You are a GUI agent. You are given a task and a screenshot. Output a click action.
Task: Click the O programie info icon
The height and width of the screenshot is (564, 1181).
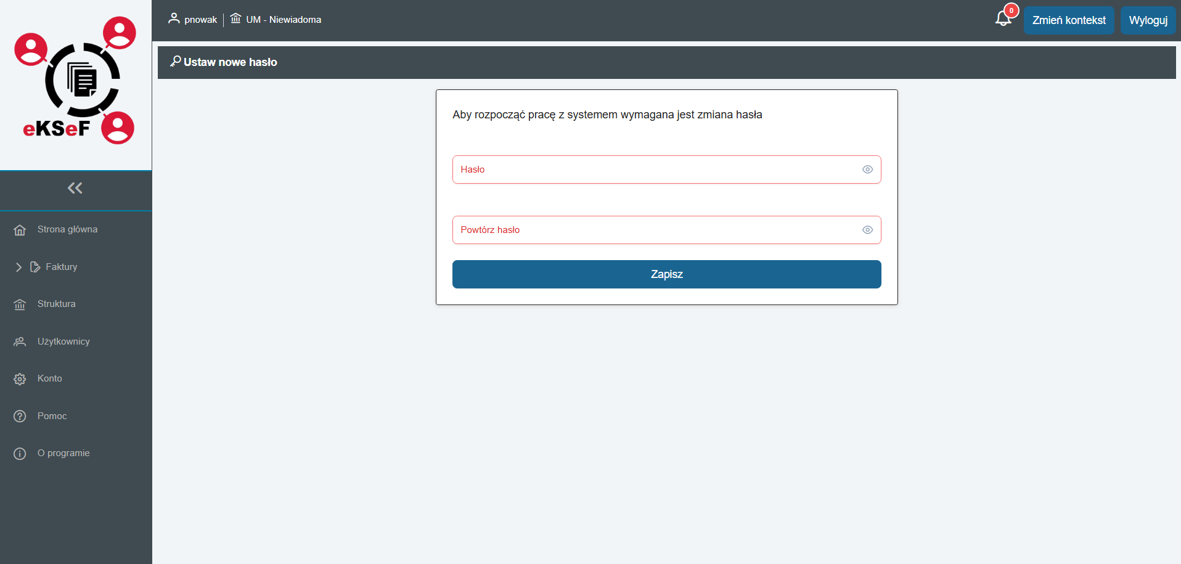tap(20, 454)
